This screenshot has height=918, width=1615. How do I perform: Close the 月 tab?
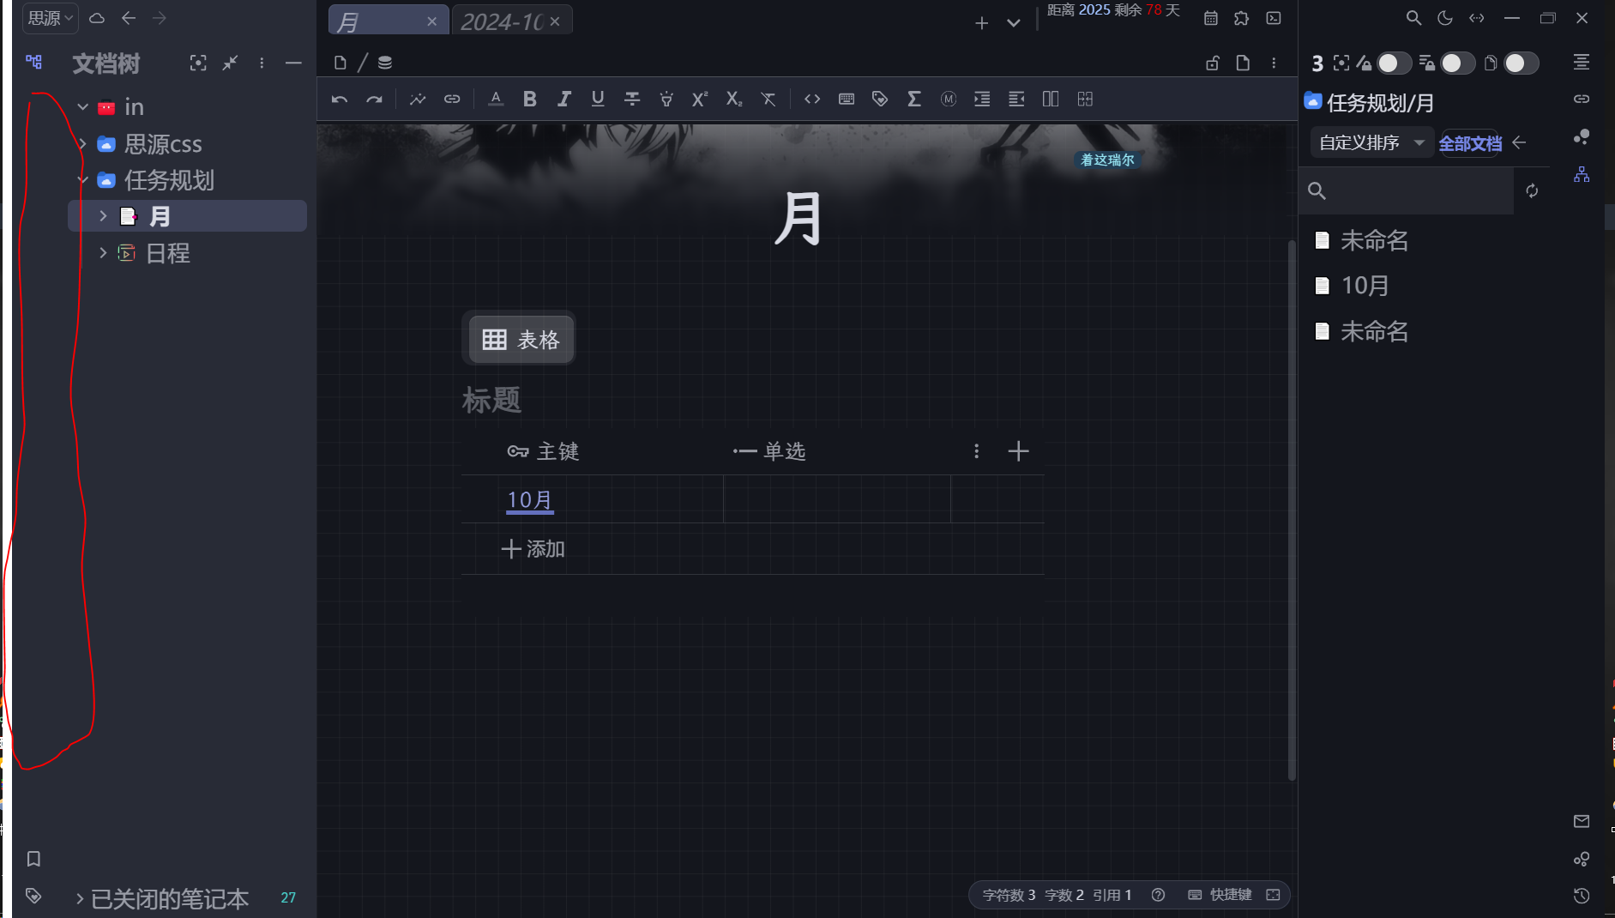[x=432, y=21]
